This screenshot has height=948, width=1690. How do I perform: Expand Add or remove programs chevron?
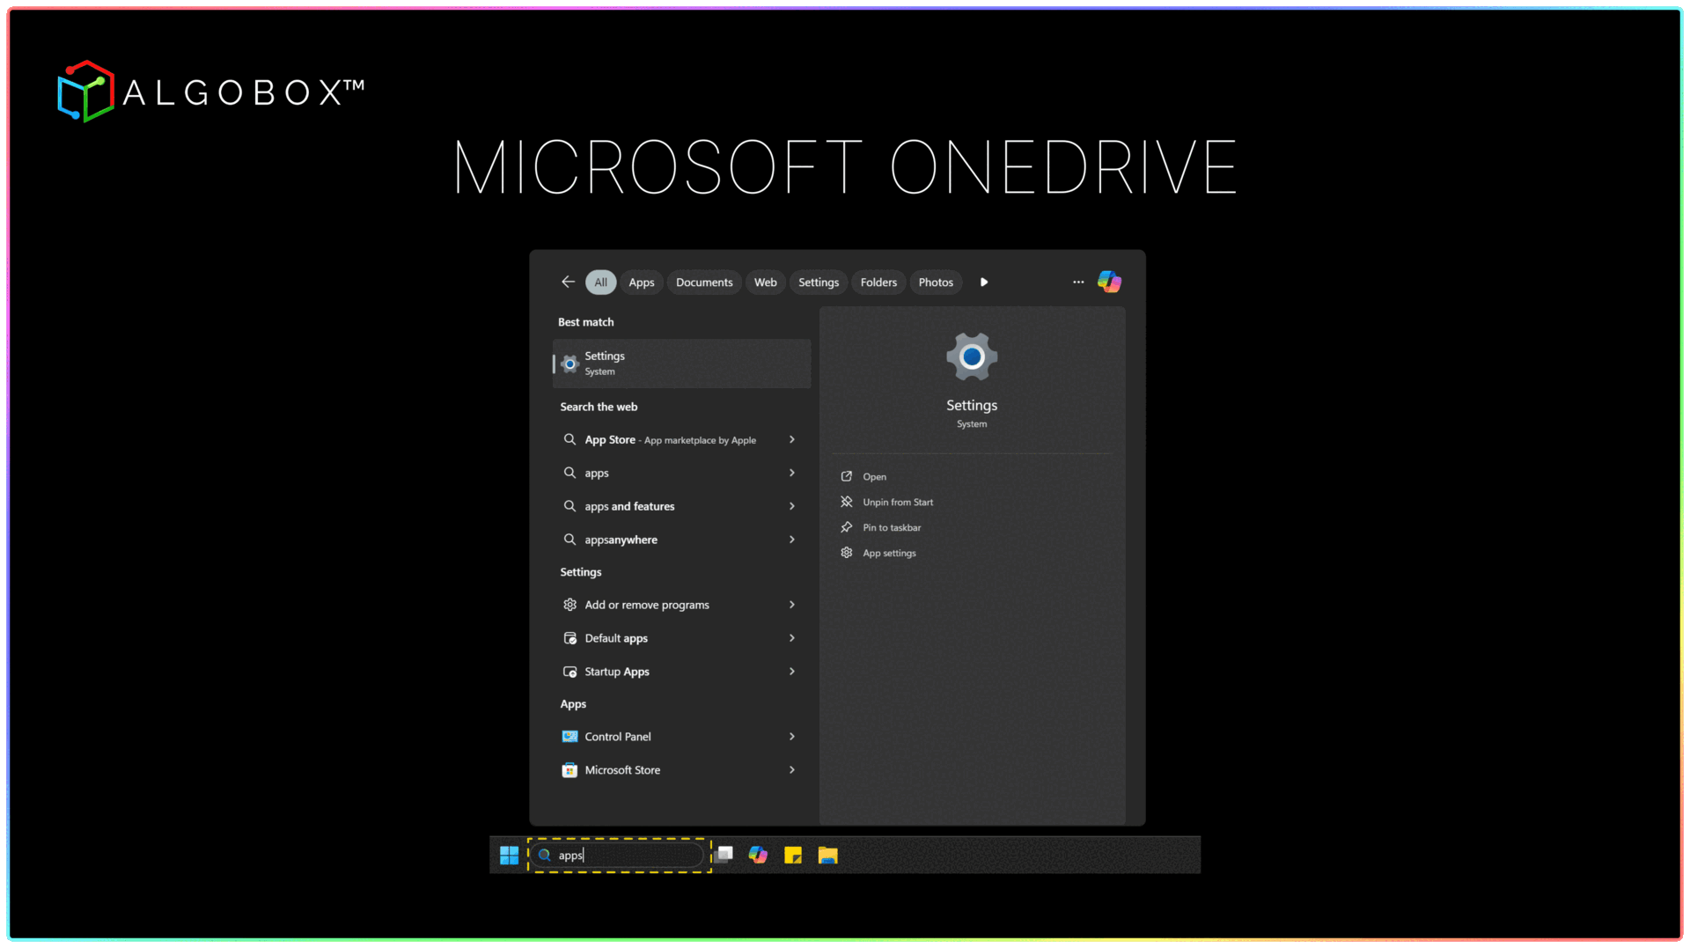tap(792, 605)
